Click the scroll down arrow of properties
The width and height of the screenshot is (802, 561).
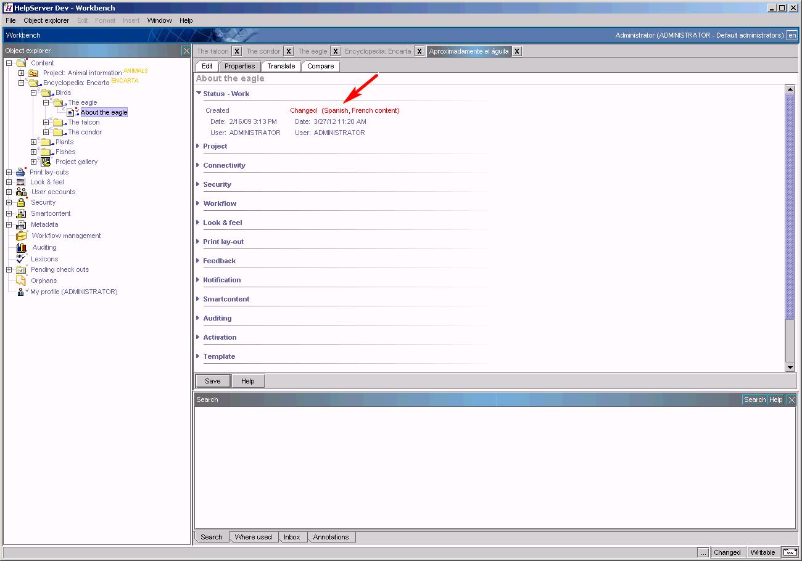pyautogui.click(x=790, y=367)
